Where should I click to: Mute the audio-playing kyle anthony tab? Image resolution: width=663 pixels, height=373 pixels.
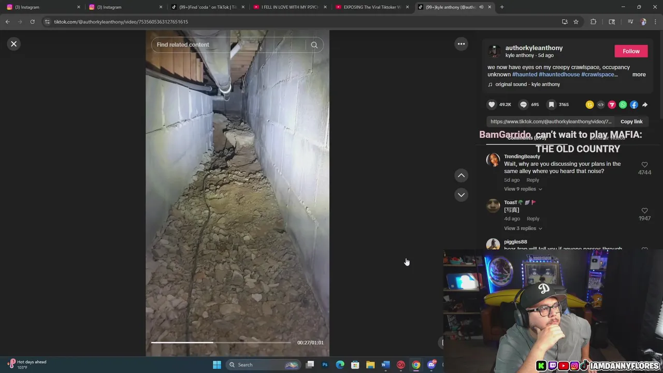(481, 7)
